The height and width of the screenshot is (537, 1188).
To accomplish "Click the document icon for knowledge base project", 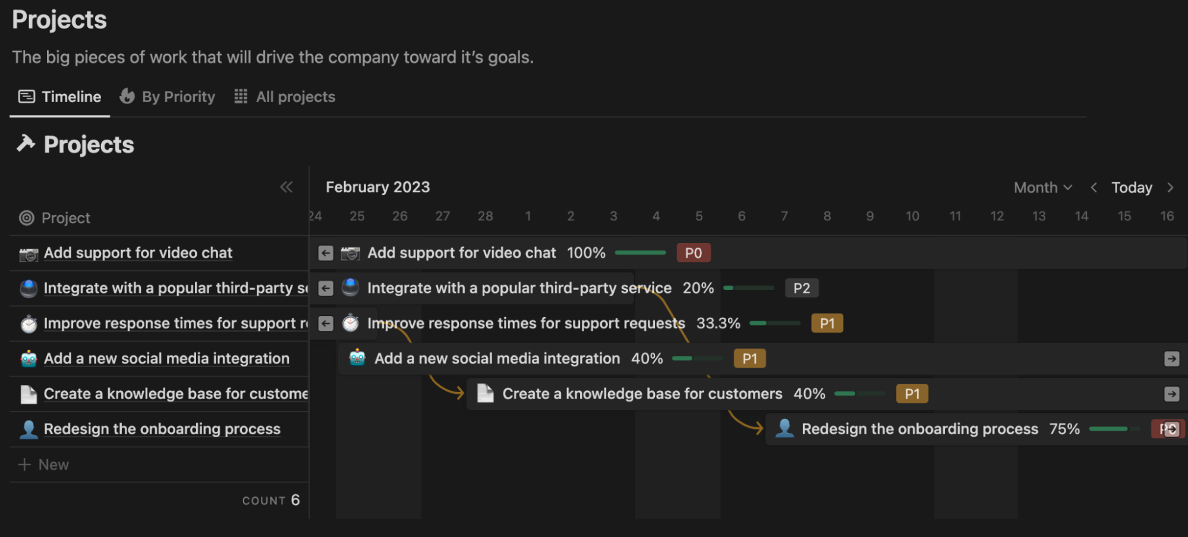I will 486,393.
